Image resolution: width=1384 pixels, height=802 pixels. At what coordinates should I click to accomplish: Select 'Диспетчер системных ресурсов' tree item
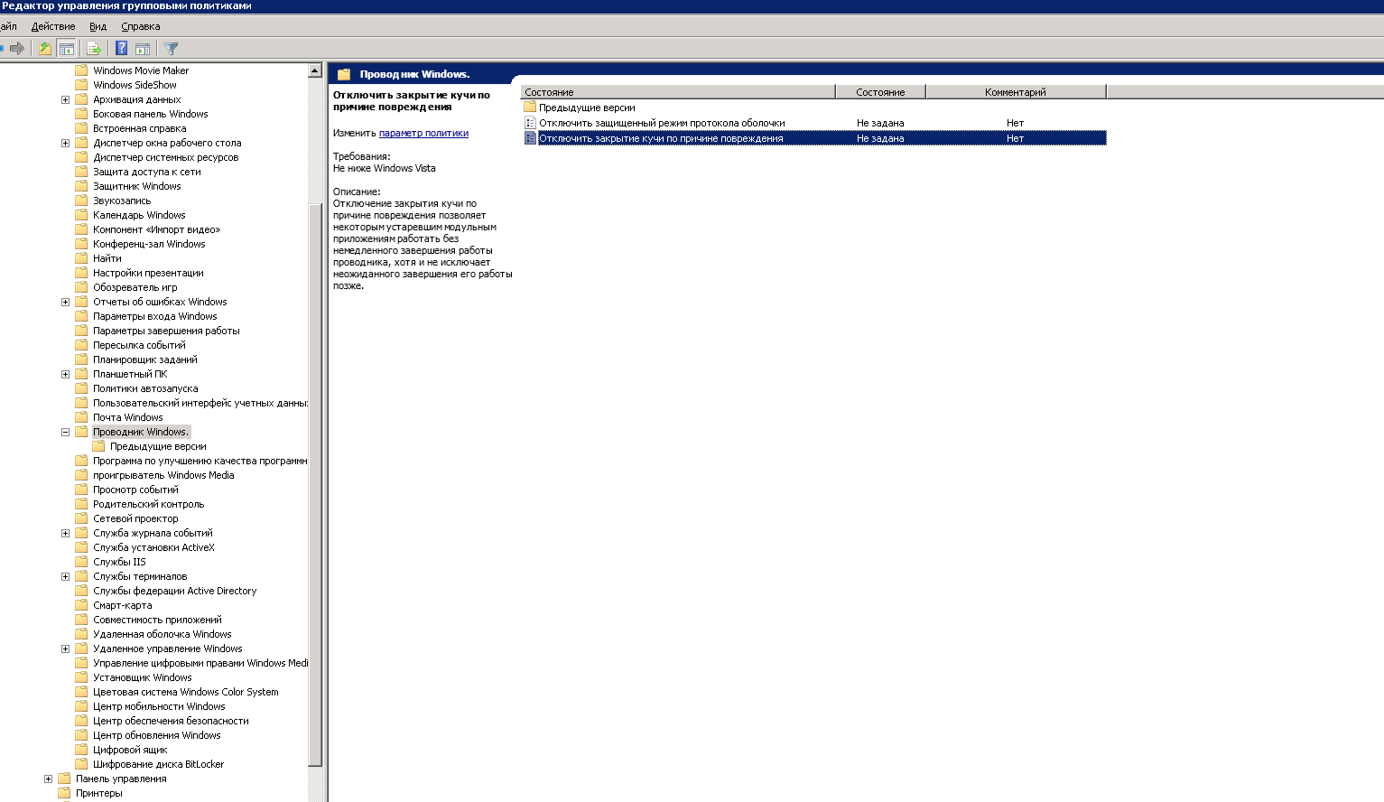(x=165, y=157)
